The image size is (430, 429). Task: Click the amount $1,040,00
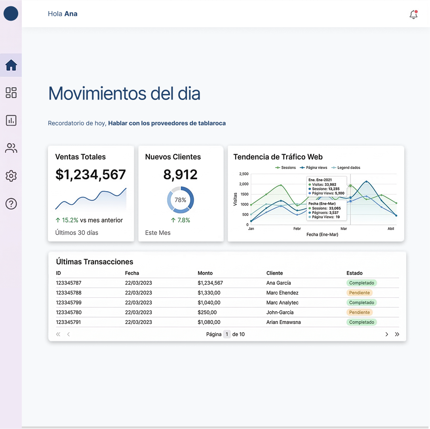[x=209, y=303]
